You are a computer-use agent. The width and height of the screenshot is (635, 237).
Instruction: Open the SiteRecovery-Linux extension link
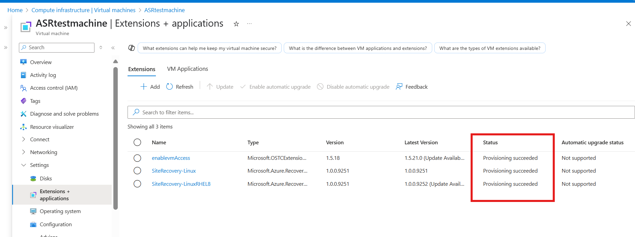174,171
